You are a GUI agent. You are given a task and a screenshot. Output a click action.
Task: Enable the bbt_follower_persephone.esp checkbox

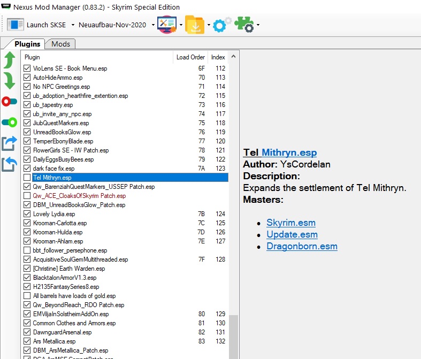27,250
